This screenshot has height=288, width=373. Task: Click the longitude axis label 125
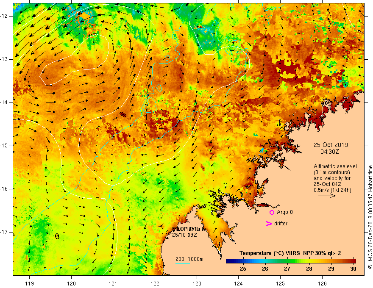coord(281,284)
